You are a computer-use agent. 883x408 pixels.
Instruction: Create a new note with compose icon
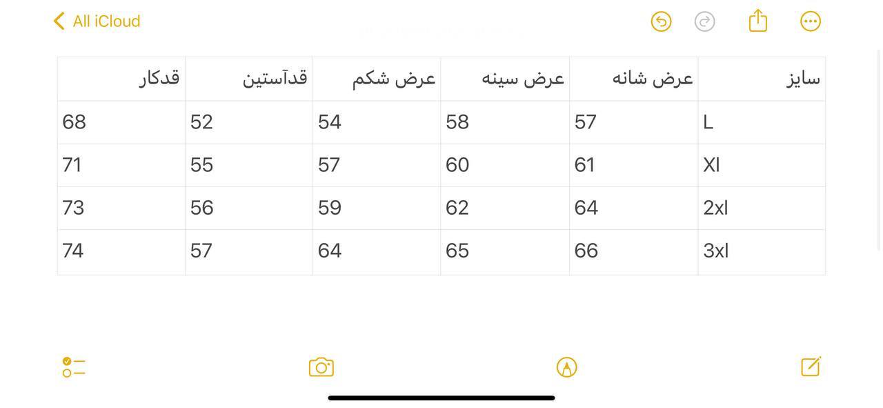pos(811,366)
